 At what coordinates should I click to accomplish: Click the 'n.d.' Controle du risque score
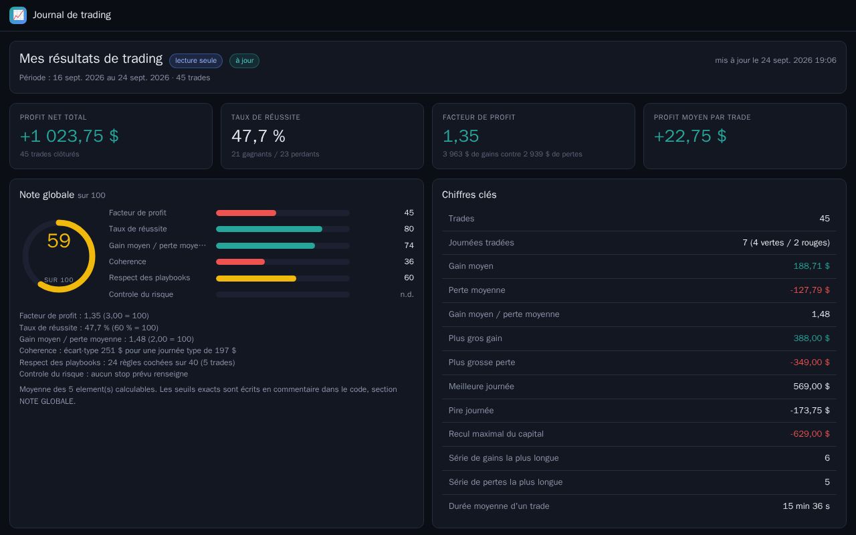click(407, 294)
